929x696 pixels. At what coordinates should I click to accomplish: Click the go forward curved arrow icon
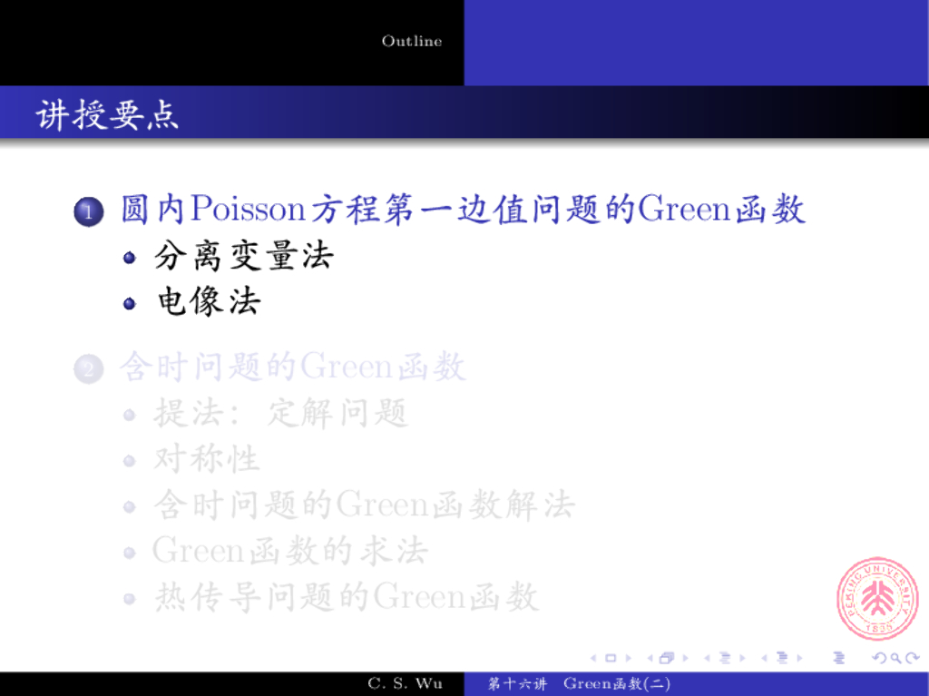[x=913, y=658]
